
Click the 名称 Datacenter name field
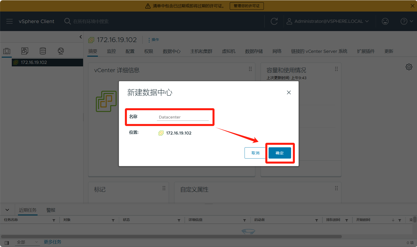tap(183, 117)
